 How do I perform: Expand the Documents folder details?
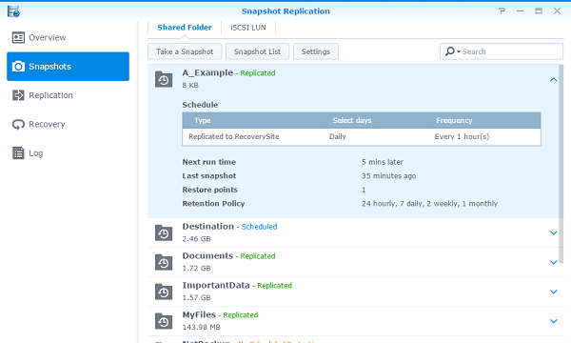pos(554,262)
